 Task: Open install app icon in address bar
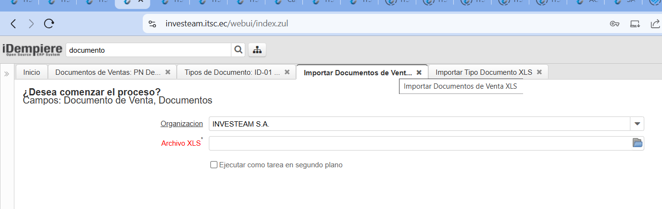pos(635,23)
